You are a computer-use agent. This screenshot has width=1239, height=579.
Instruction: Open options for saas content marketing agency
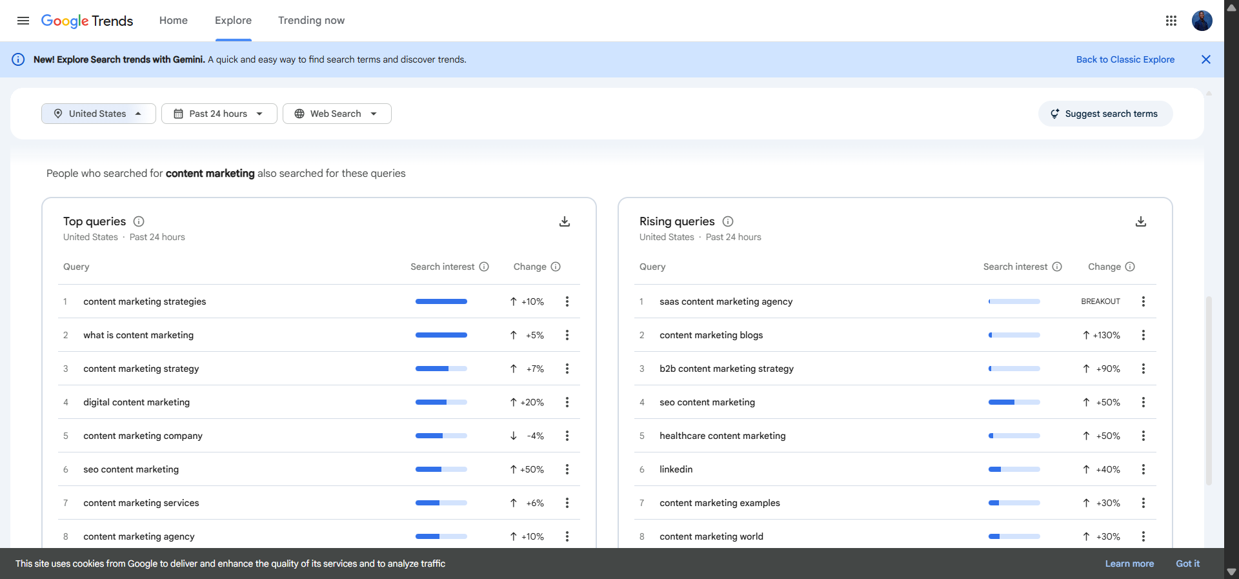1143,301
